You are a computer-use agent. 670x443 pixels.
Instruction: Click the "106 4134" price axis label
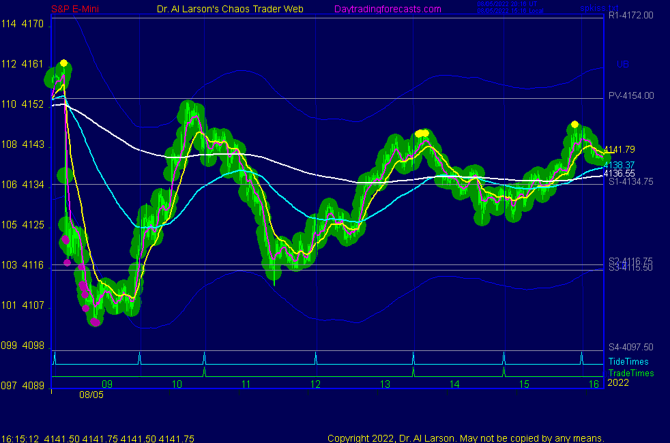pos(23,185)
